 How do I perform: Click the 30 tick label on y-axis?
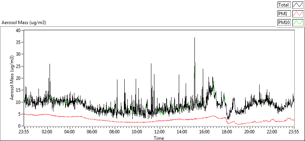click(x=18, y=54)
